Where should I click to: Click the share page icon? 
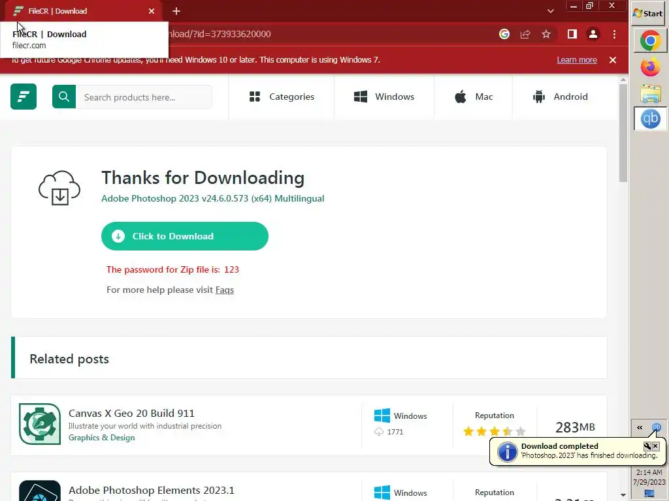525,34
